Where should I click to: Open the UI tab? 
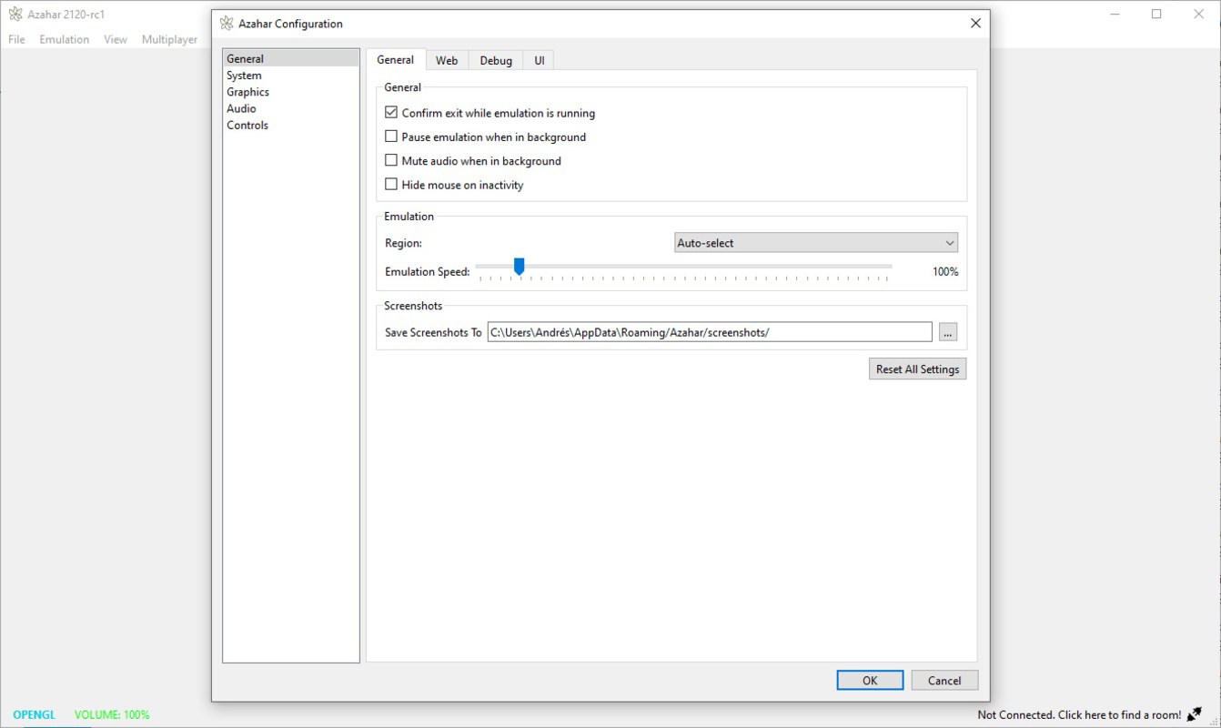point(540,60)
